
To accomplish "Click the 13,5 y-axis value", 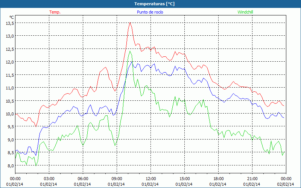I will pyautogui.click(x=10, y=23).
